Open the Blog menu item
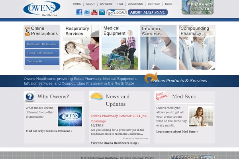Screen dimensions: 239x159 click(168, 4)
